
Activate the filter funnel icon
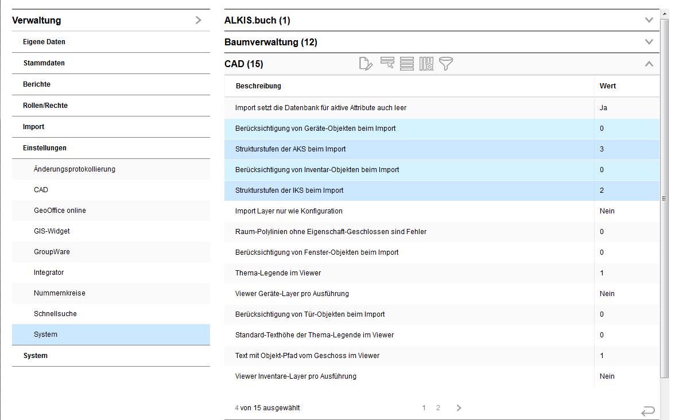point(446,64)
